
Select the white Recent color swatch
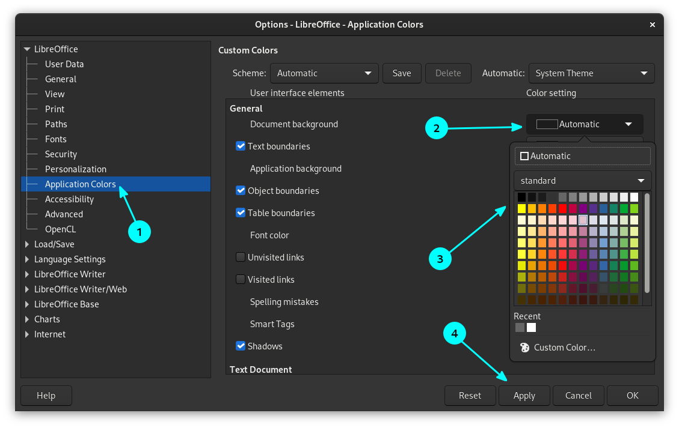click(530, 327)
